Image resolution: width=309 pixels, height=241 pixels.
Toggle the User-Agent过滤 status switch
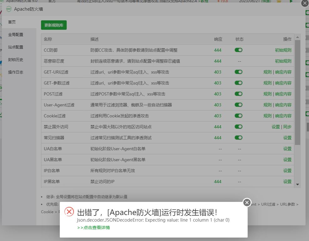point(239,105)
